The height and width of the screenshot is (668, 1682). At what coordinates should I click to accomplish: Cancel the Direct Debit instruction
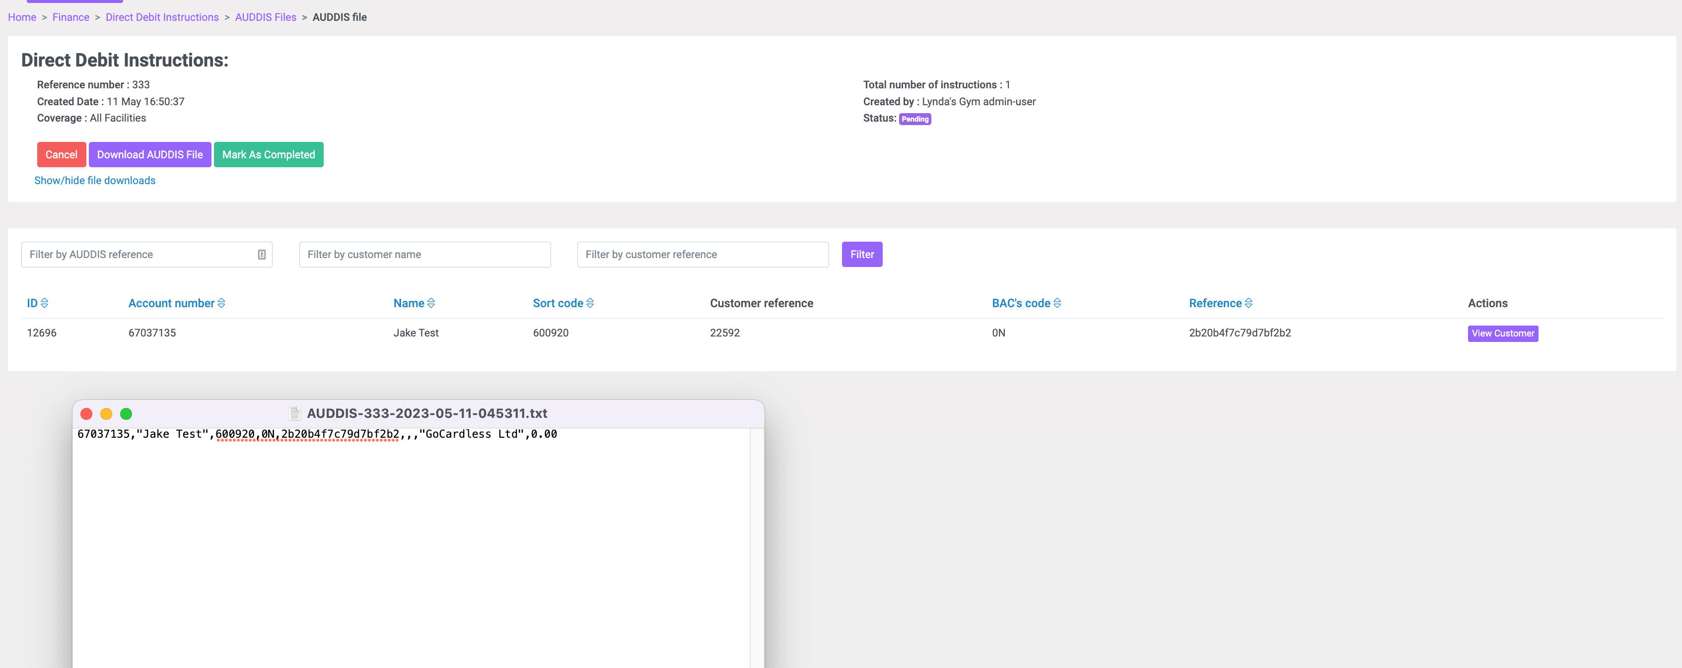[x=62, y=154]
